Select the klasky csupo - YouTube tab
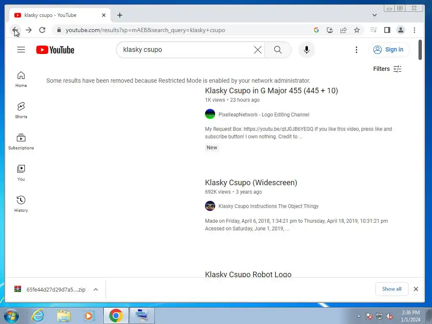 (x=60, y=15)
